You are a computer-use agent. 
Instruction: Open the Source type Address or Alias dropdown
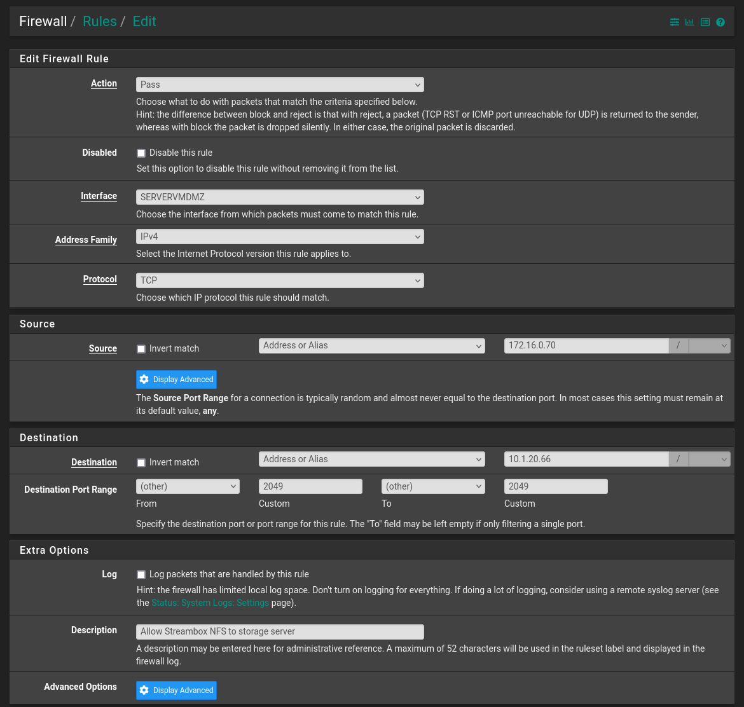click(x=372, y=345)
